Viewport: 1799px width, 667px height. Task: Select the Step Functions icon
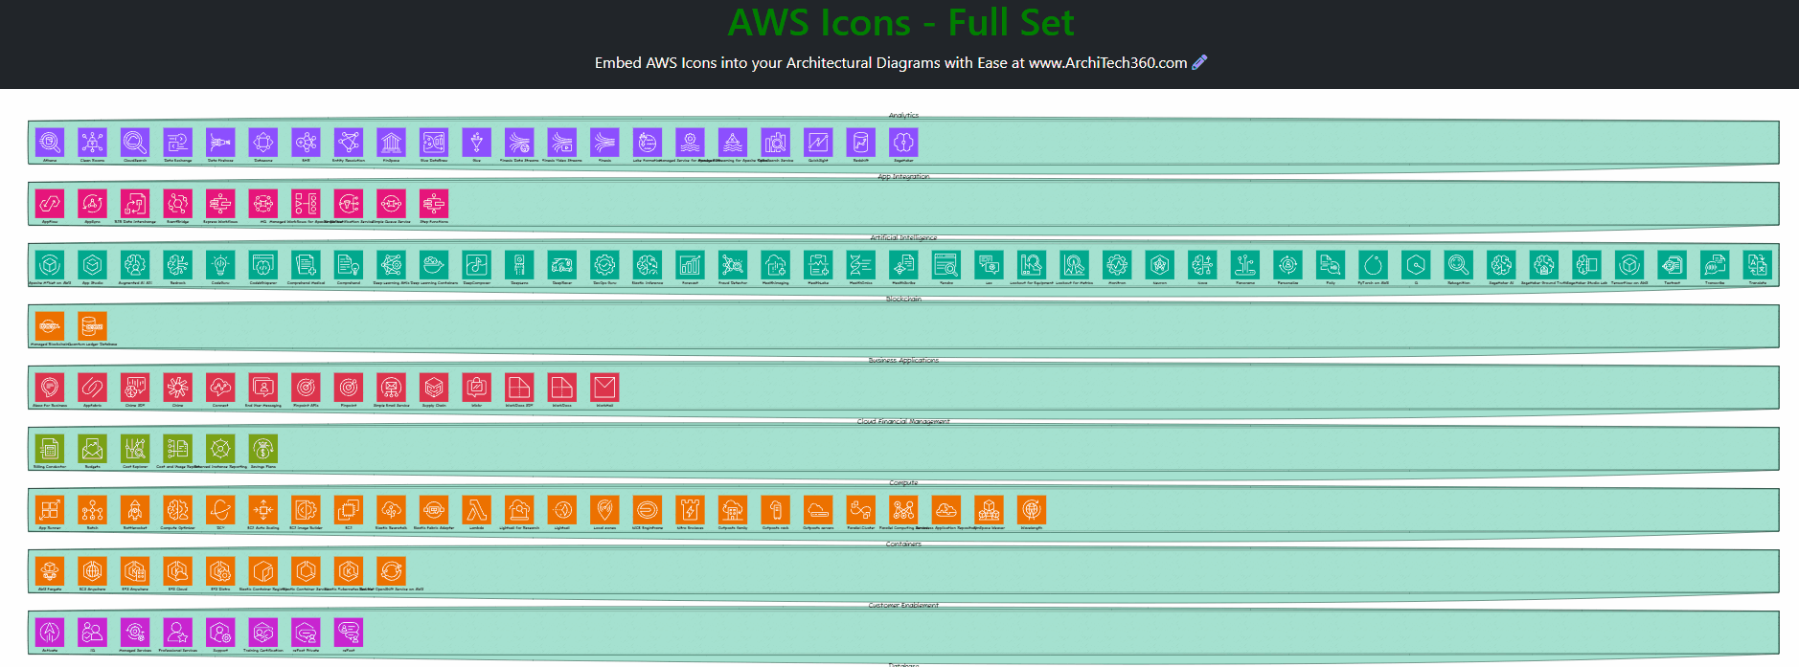pos(433,204)
